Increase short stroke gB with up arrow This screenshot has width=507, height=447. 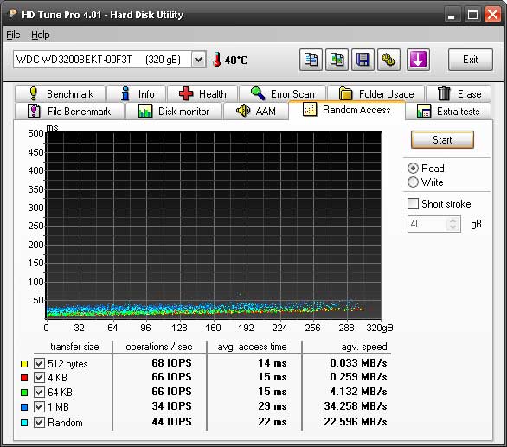coord(452,220)
